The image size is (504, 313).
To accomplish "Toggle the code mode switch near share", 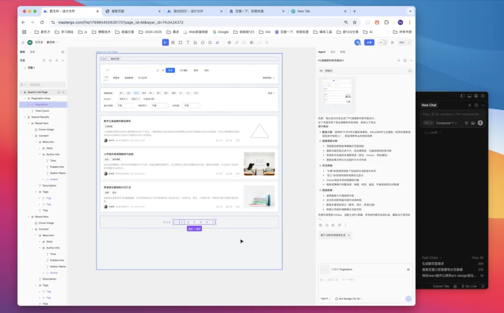I will tap(381, 42).
